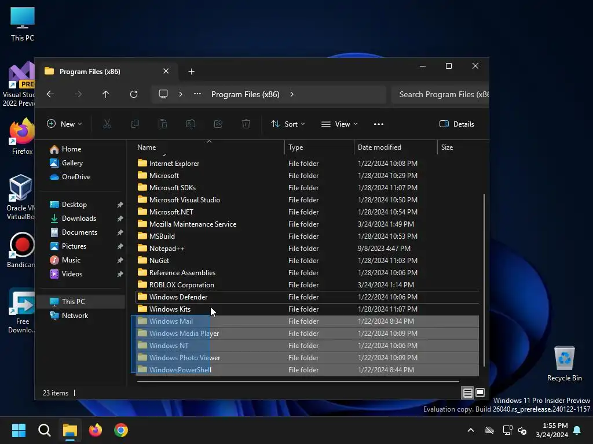
Task: Select the ROBLOX Corporation folder
Action: click(x=307, y=284)
